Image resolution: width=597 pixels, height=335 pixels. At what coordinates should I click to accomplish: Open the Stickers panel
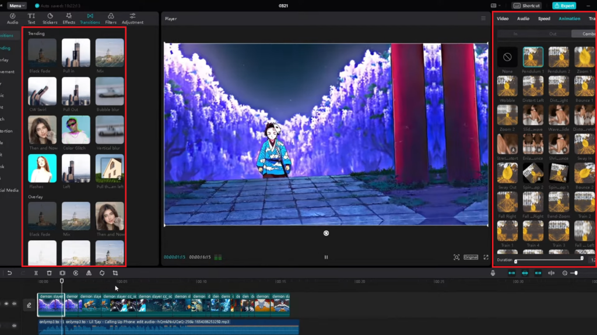click(x=50, y=18)
